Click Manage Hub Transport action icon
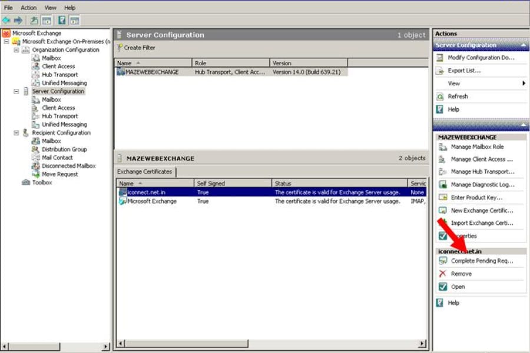Image resolution: width=530 pixels, height=353 pixels. [x=442, y=172]
